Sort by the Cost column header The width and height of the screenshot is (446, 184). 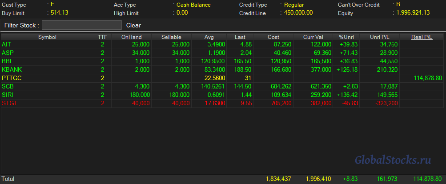click(273, 37)
